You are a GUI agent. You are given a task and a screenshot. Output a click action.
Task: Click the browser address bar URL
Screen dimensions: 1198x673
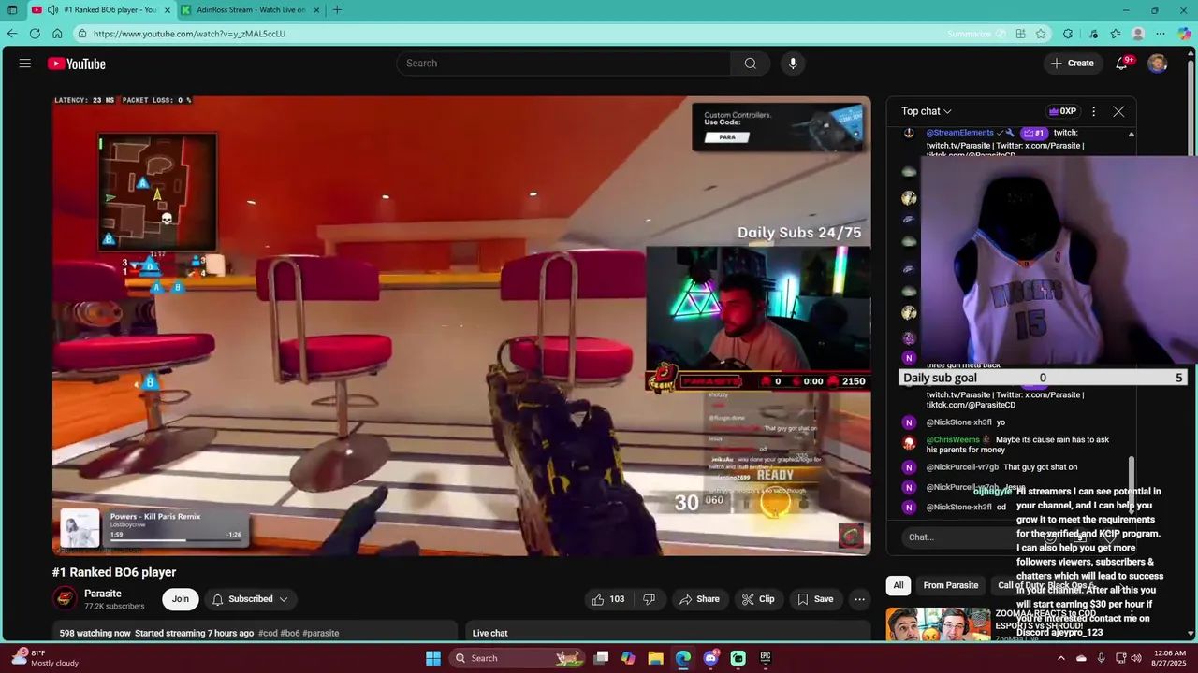tap(189, 34)
